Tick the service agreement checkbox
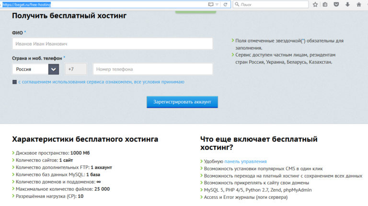 pyautogui.click(x=14, y=82)
